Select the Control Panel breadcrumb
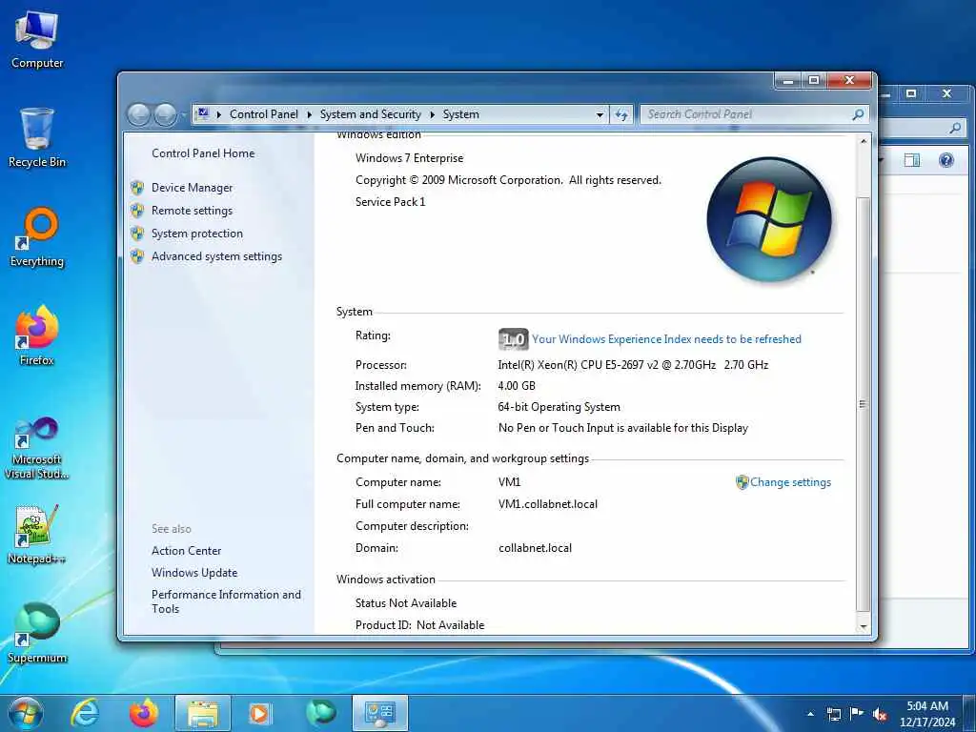 click(264, 114)
